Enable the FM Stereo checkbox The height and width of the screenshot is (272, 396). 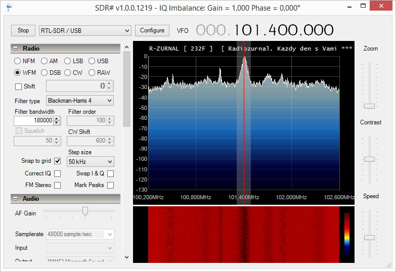point(57,185)
